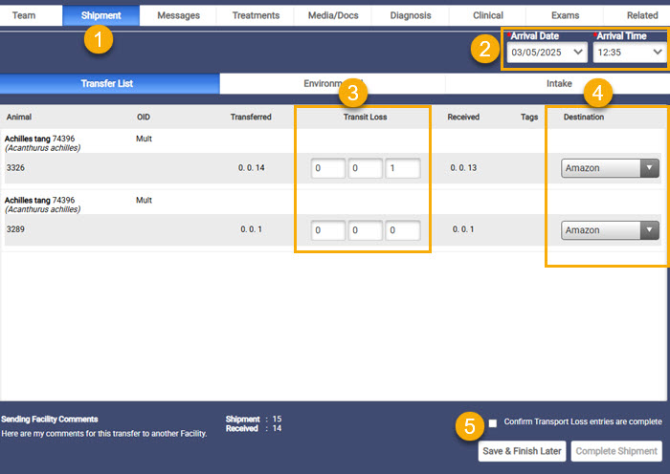
Task: Click first Transit Loss field for 3326
Action: 327,168
